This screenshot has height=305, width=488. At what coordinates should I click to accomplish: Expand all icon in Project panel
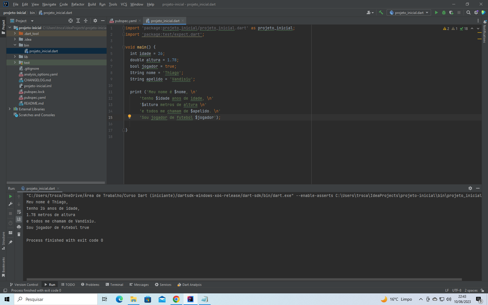pyautogui.click(x=78, y=21)
